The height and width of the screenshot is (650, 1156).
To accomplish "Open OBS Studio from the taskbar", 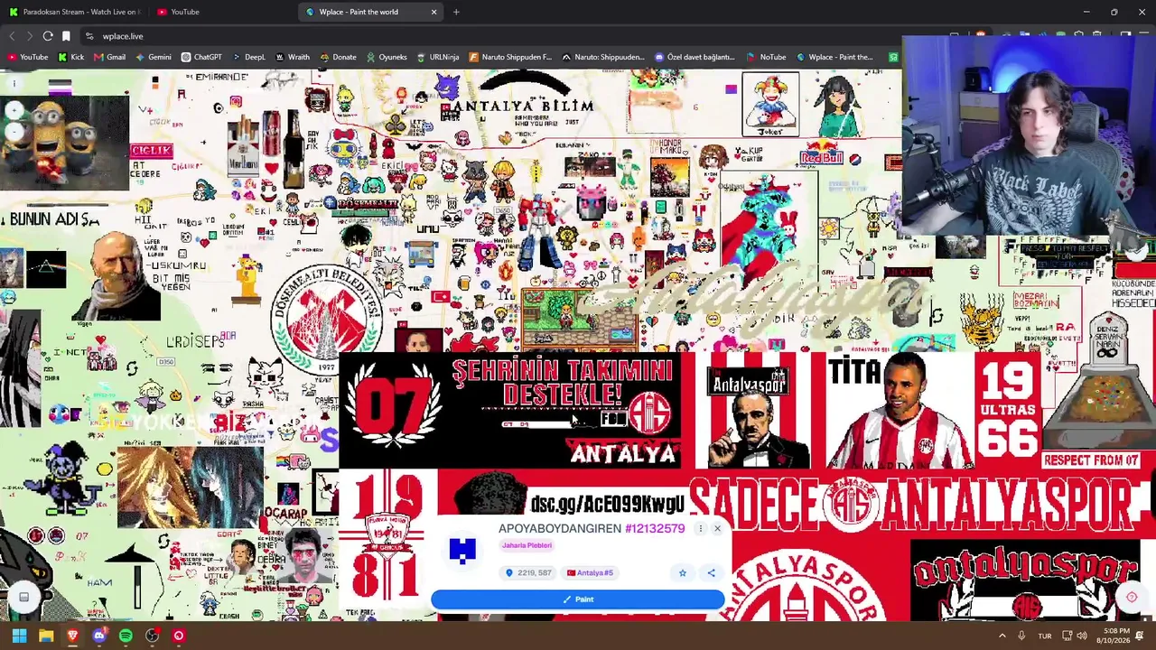I will [153, 636].
